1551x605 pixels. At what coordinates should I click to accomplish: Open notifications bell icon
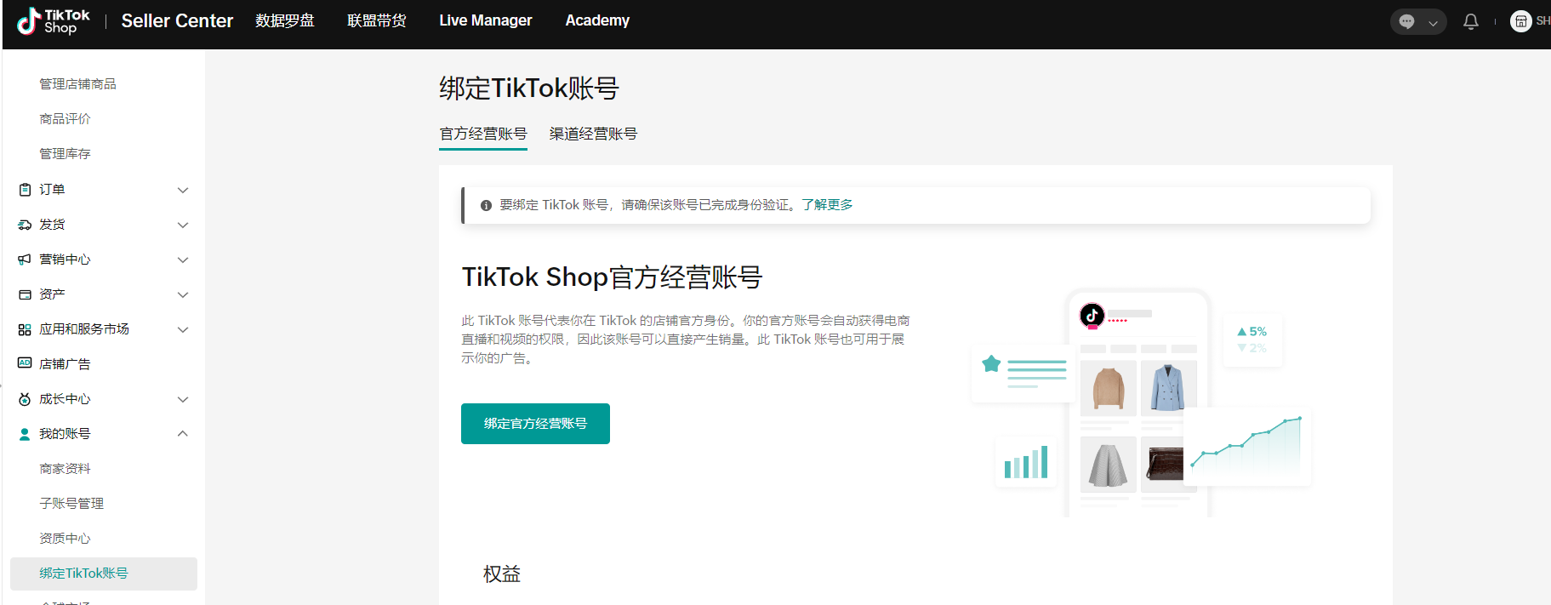click(1470, 22)
